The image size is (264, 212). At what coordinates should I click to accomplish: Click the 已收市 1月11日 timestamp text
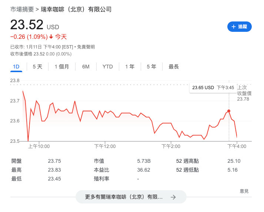tap(41, 47)
